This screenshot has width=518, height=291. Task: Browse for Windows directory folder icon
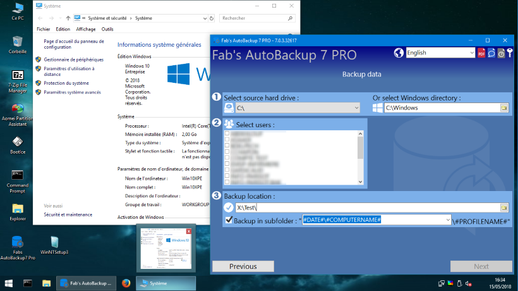(x=504, y=108)
